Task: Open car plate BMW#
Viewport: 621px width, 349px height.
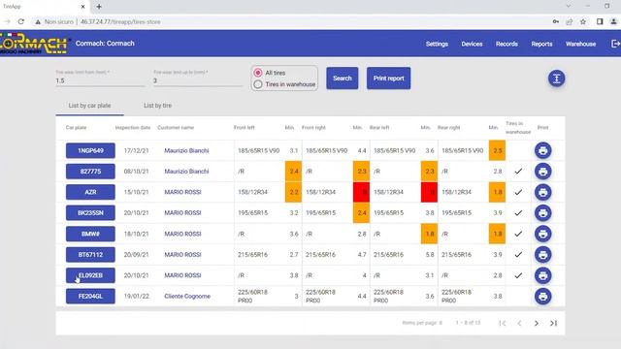Action: tap(90, 234)
